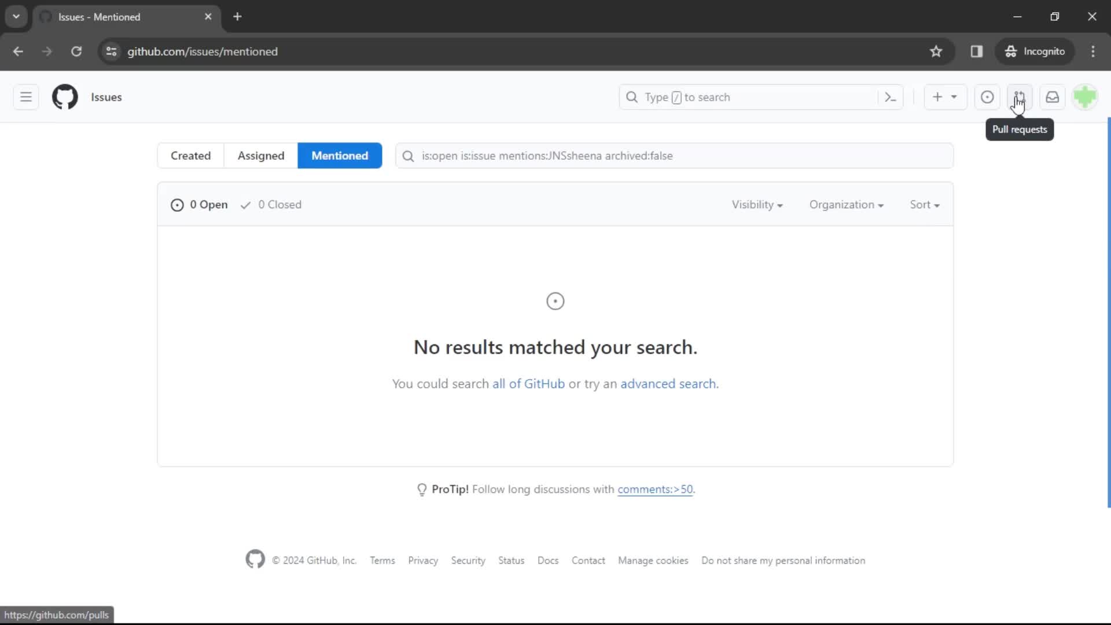Click the comments:>50 ProTip link

(654, 489)
